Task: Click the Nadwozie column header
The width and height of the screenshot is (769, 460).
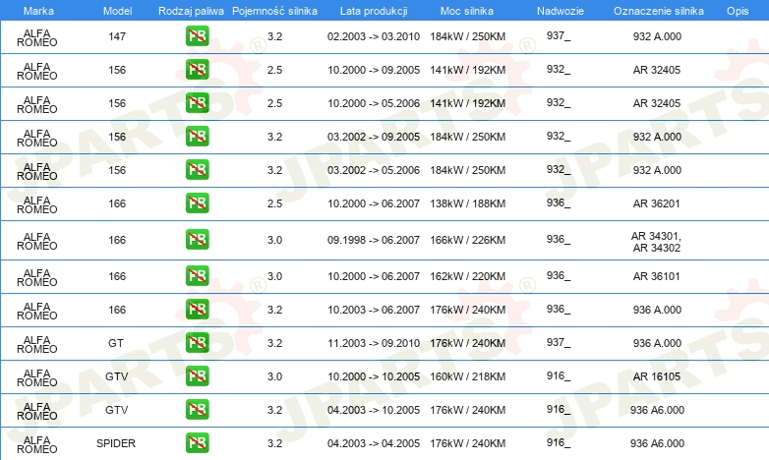Action: click(561, 11)
